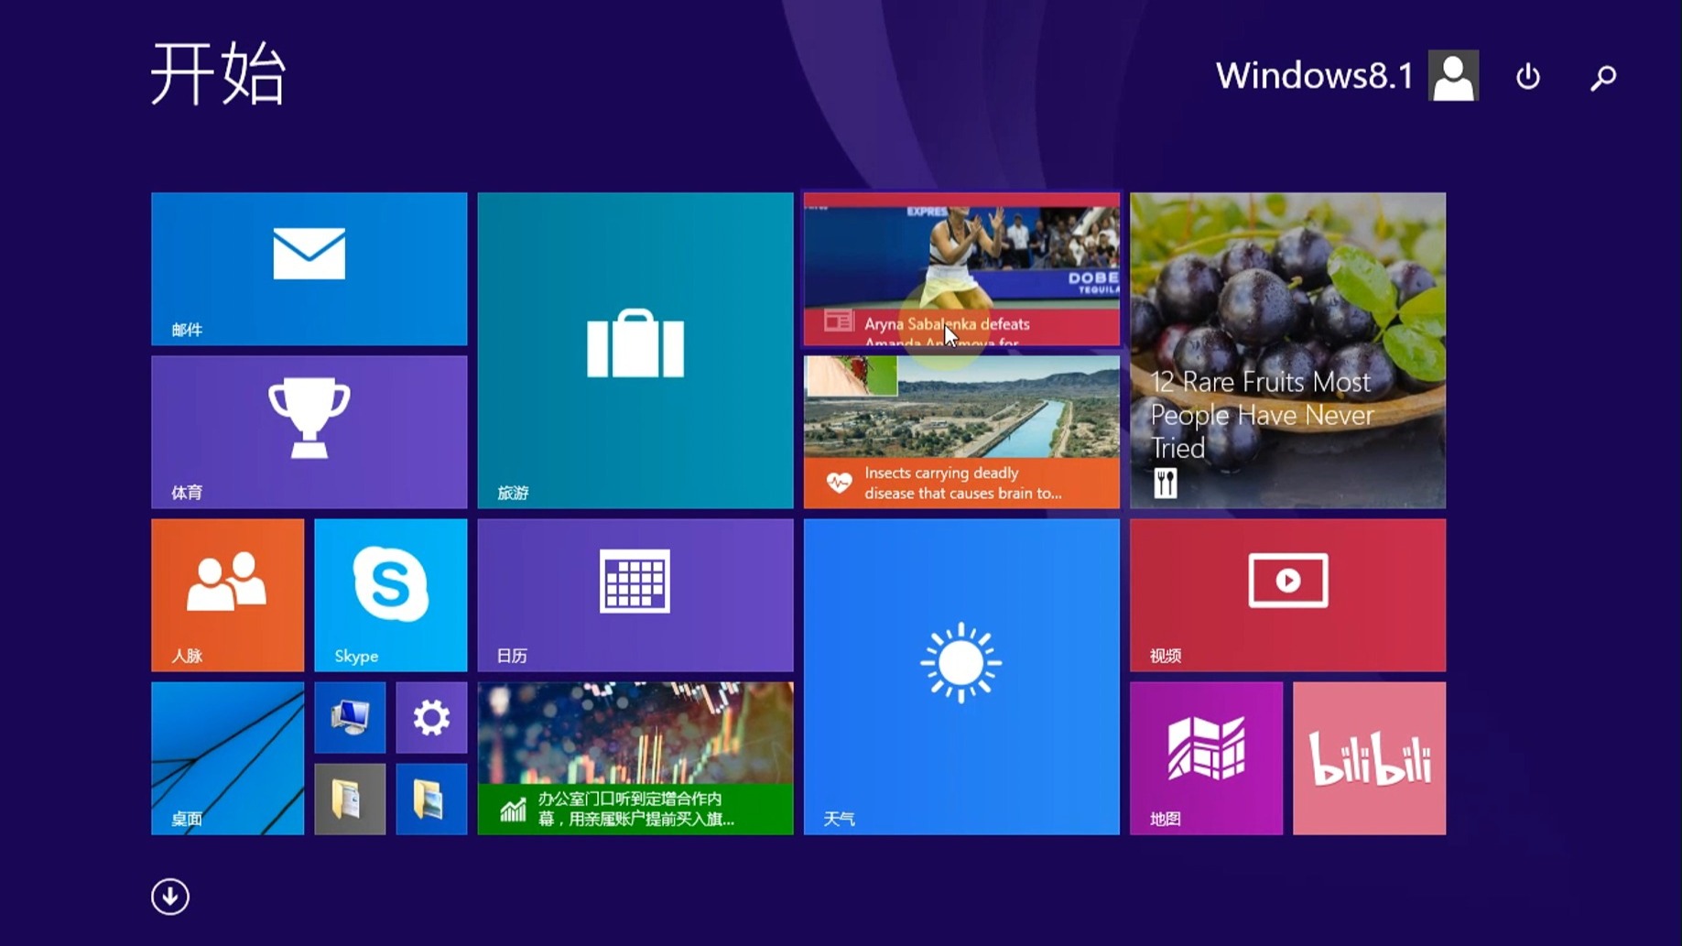Open the gray-background folder tile

(x=350, y=799)
